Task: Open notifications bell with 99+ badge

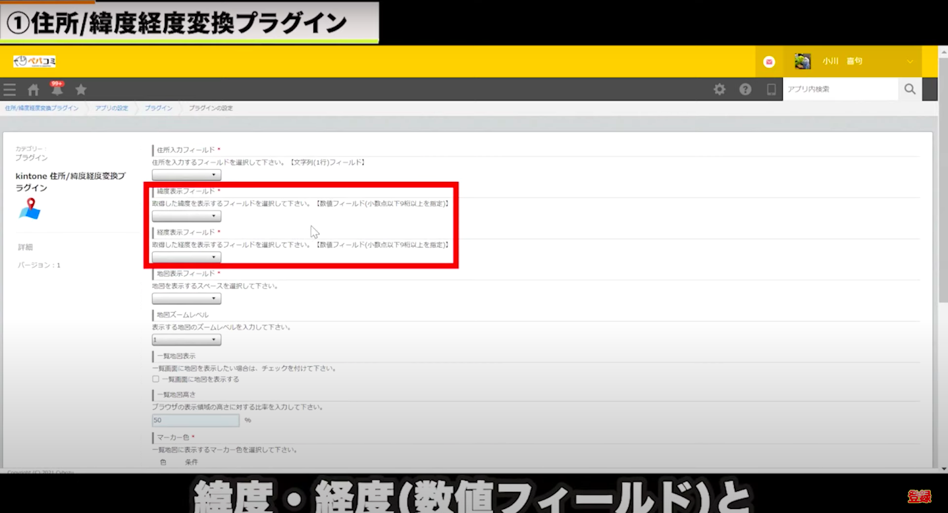Action: [57, 90]
